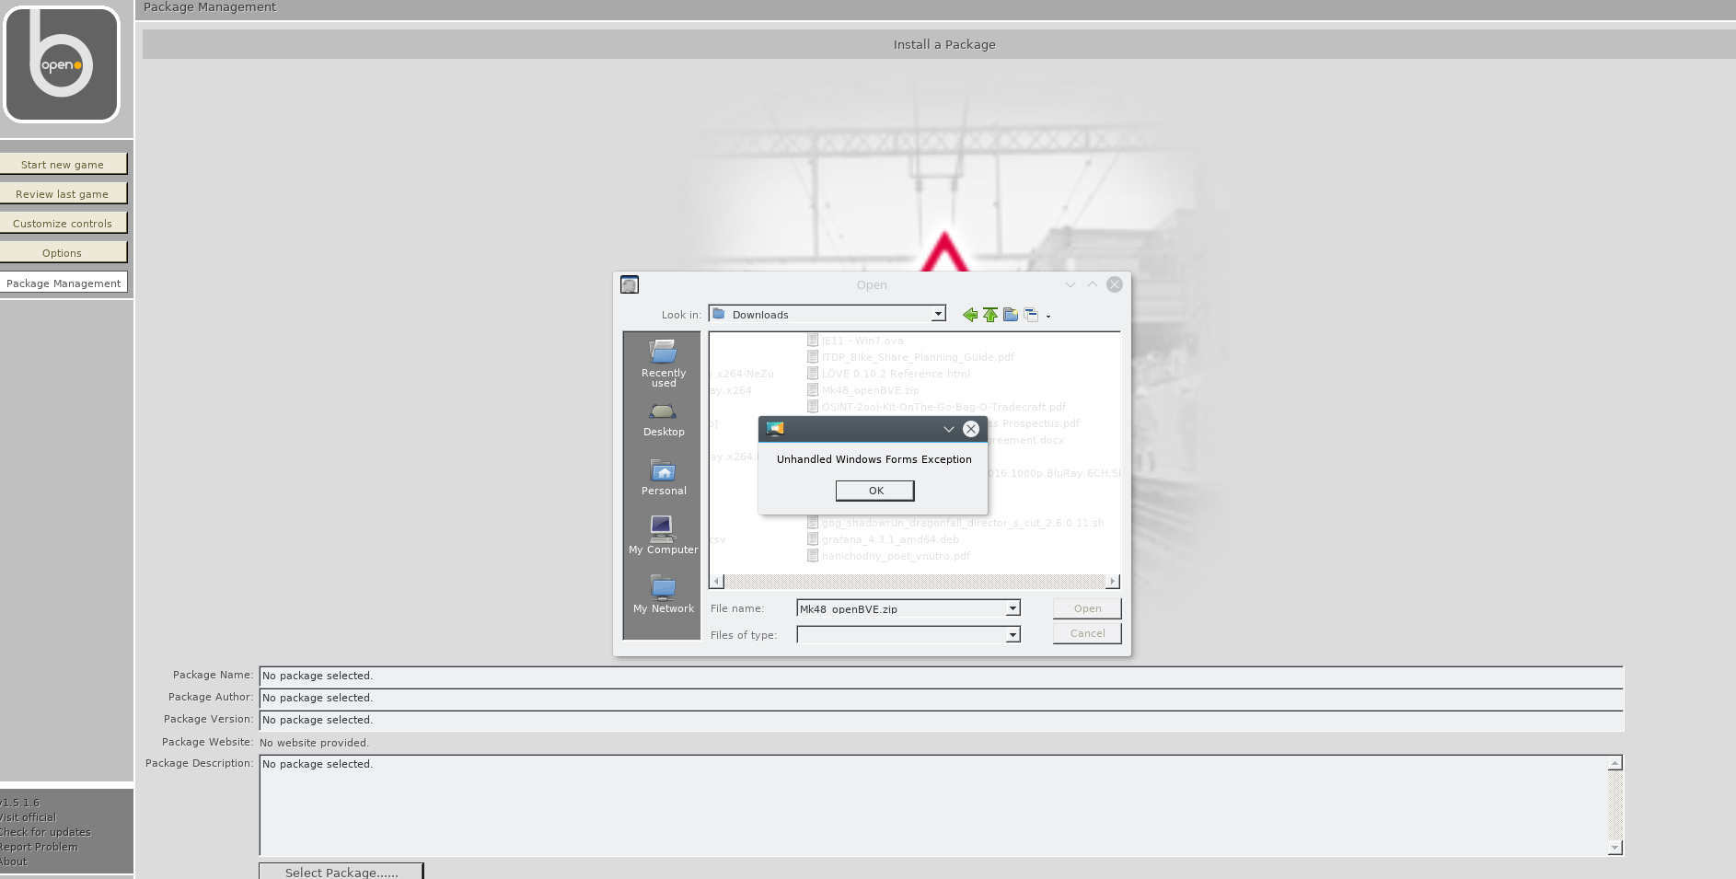Viewport: 1736px width, 879px height.
Task: Click inside the File name input field
Action: (x=884, y=608)
